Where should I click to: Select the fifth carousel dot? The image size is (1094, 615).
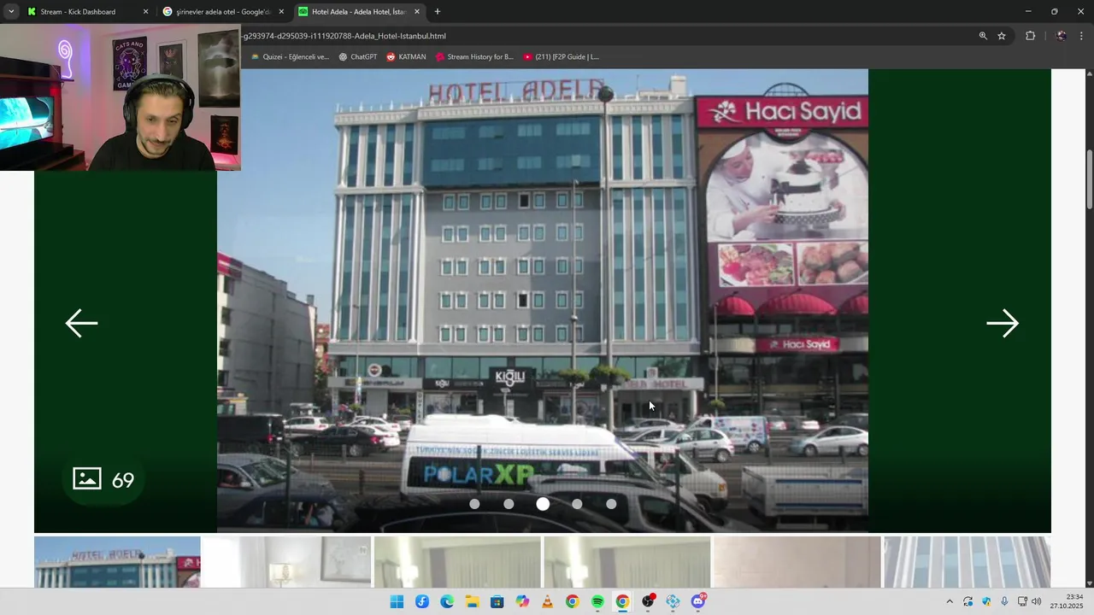(611, 504)
